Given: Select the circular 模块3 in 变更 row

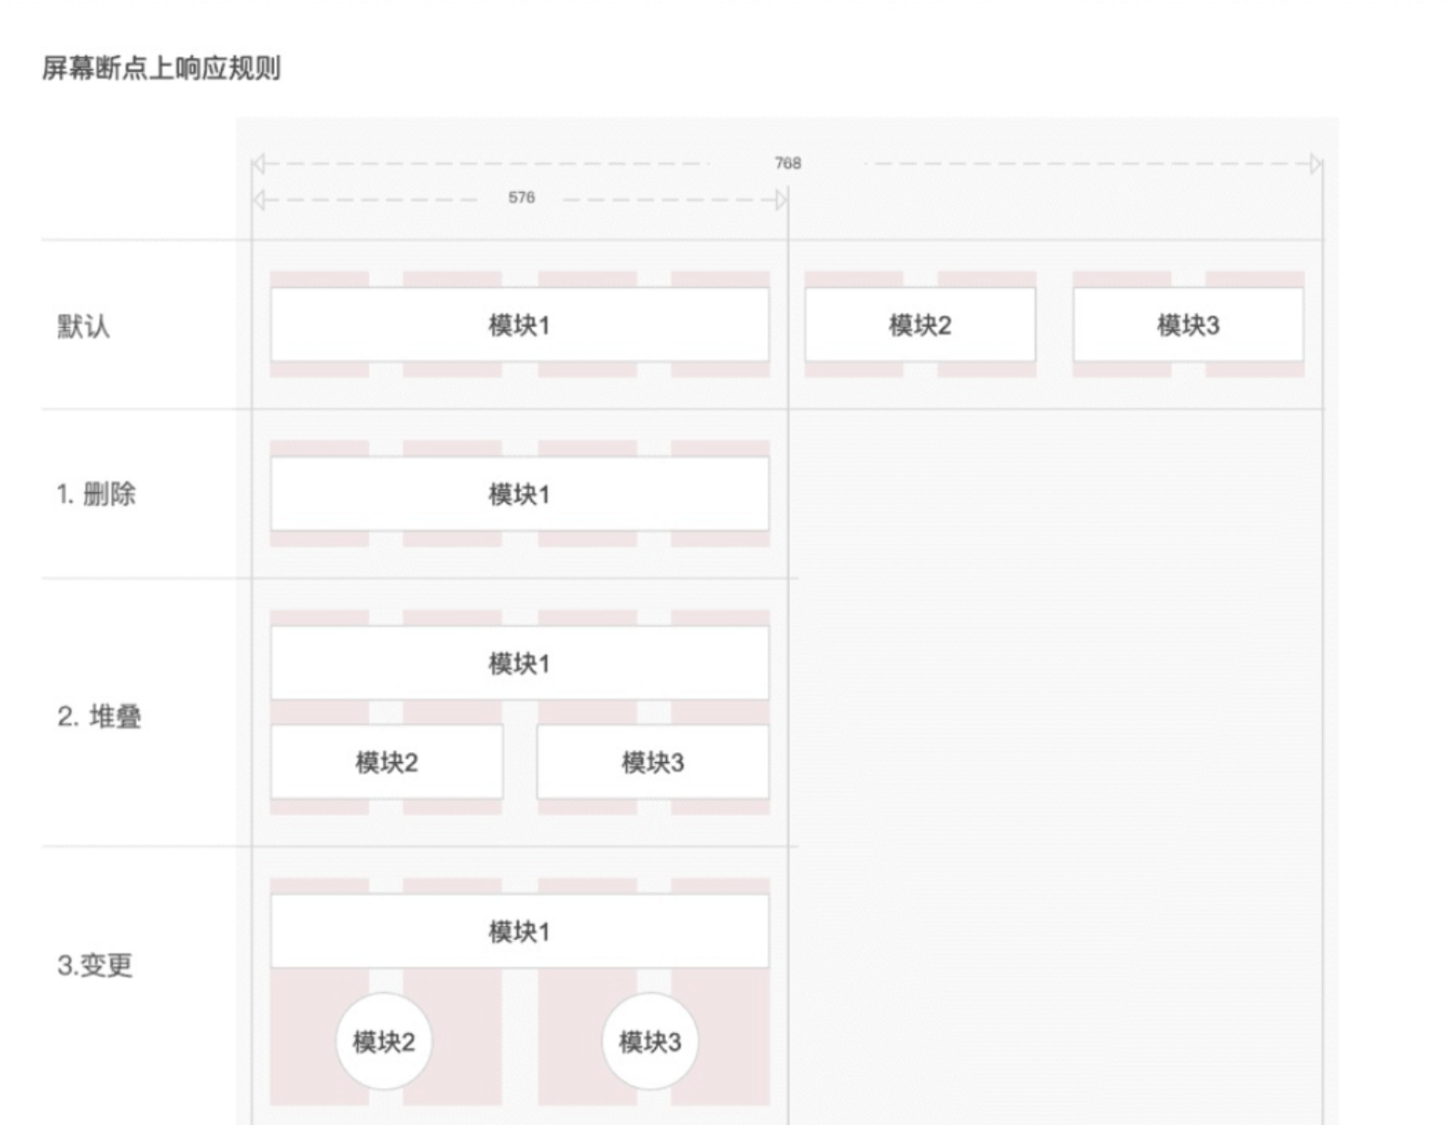Looking at the screenshot, I should (x=650, y=1041).
